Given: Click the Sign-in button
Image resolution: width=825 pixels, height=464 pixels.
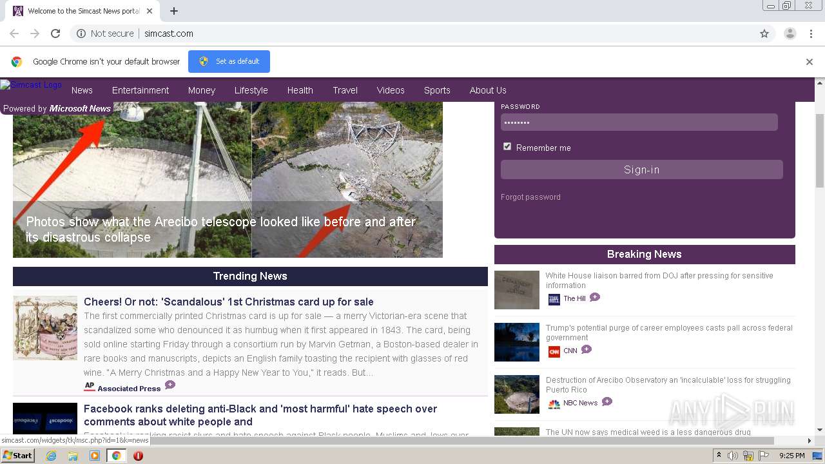Looking at the screenshot, I should (x=642, y=169).
